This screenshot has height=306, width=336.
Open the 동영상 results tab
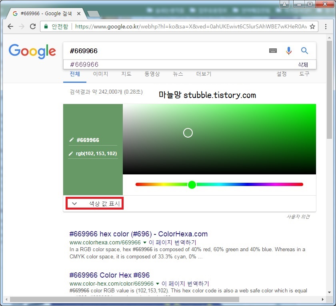(x=152, y=74)
